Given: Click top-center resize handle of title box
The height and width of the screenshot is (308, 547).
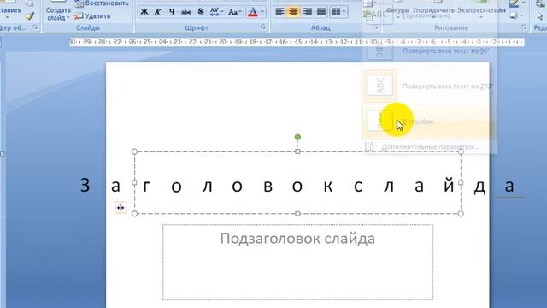Looking at the screenshot, I should (x=297, y=151).
